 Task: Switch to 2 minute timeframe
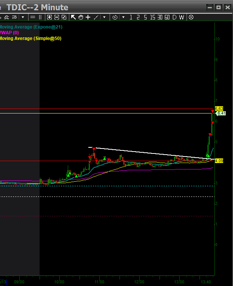138,18
